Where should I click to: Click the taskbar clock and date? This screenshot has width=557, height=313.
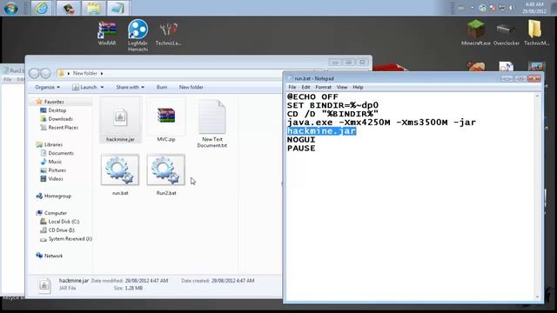pyautogui.click(x=534, y=8)
